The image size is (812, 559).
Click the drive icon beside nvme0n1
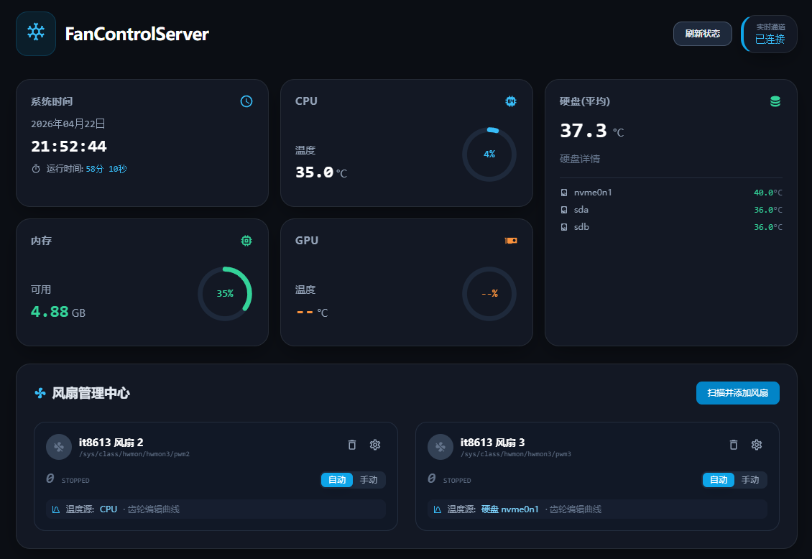coord(564,193)
